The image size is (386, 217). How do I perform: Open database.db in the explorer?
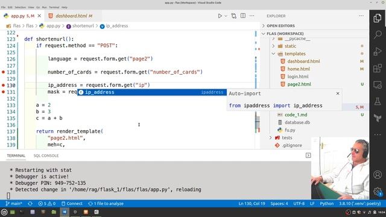297,122
